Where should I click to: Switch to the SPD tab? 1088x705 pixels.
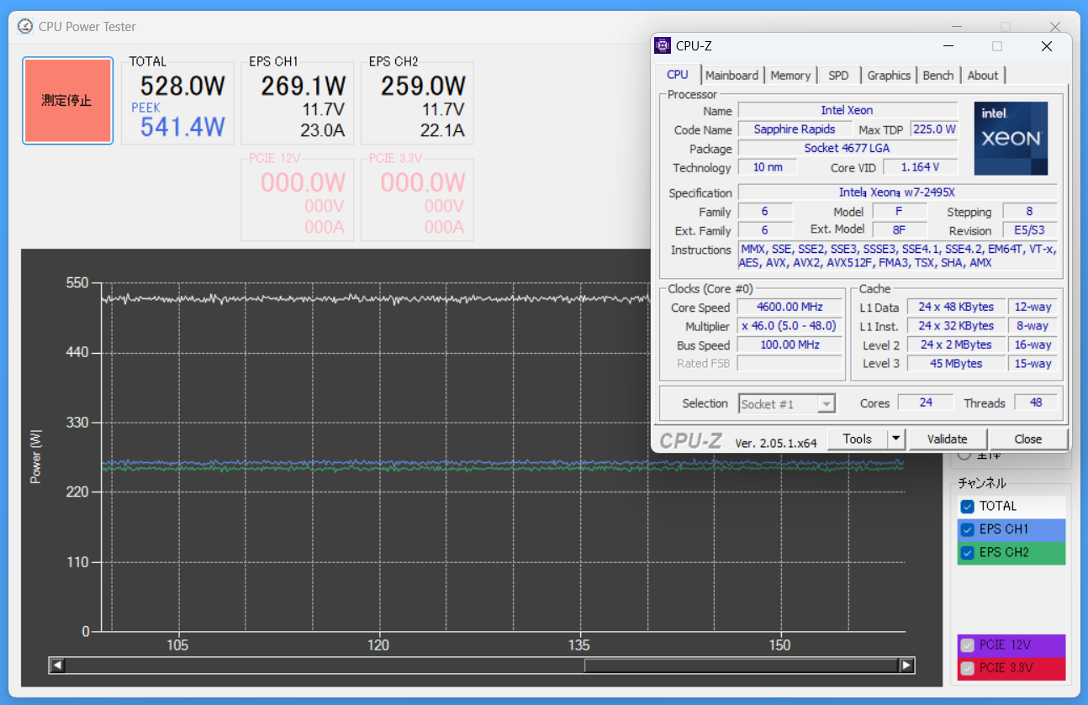click(838, 76)
